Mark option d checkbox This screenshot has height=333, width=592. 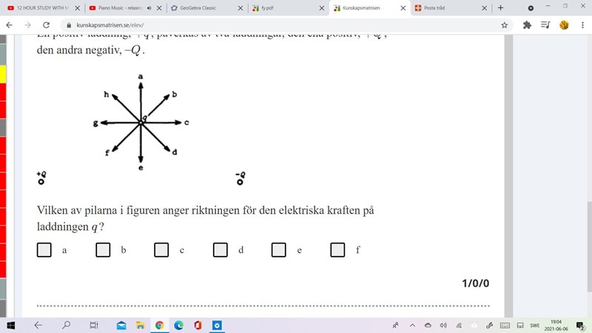220,250
